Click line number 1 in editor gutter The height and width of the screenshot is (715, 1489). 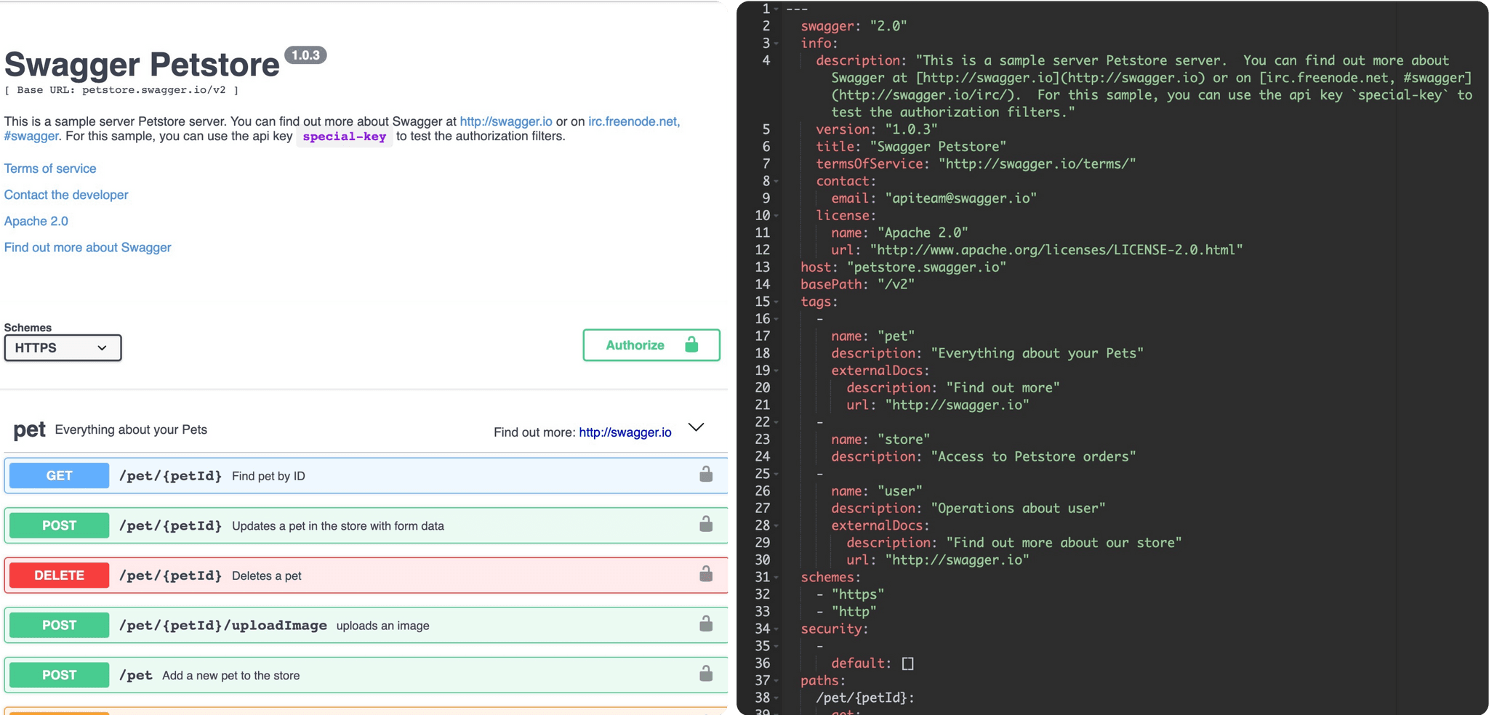766,9
